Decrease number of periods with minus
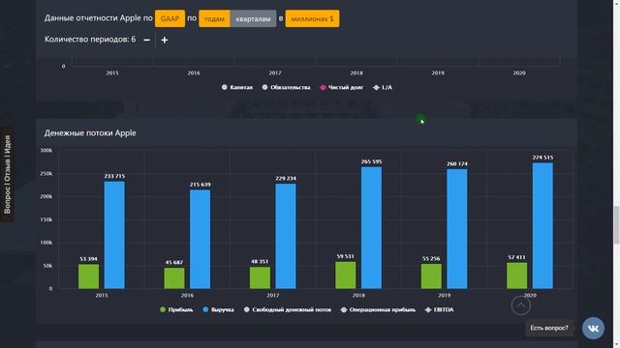Screen dimensions: 620x348 click(x=146, y=40)
